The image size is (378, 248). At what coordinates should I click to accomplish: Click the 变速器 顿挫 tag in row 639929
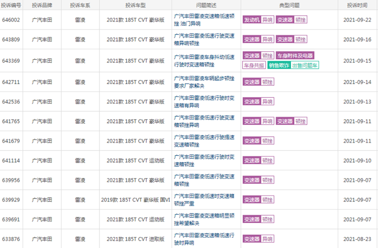tap(258, 200)
